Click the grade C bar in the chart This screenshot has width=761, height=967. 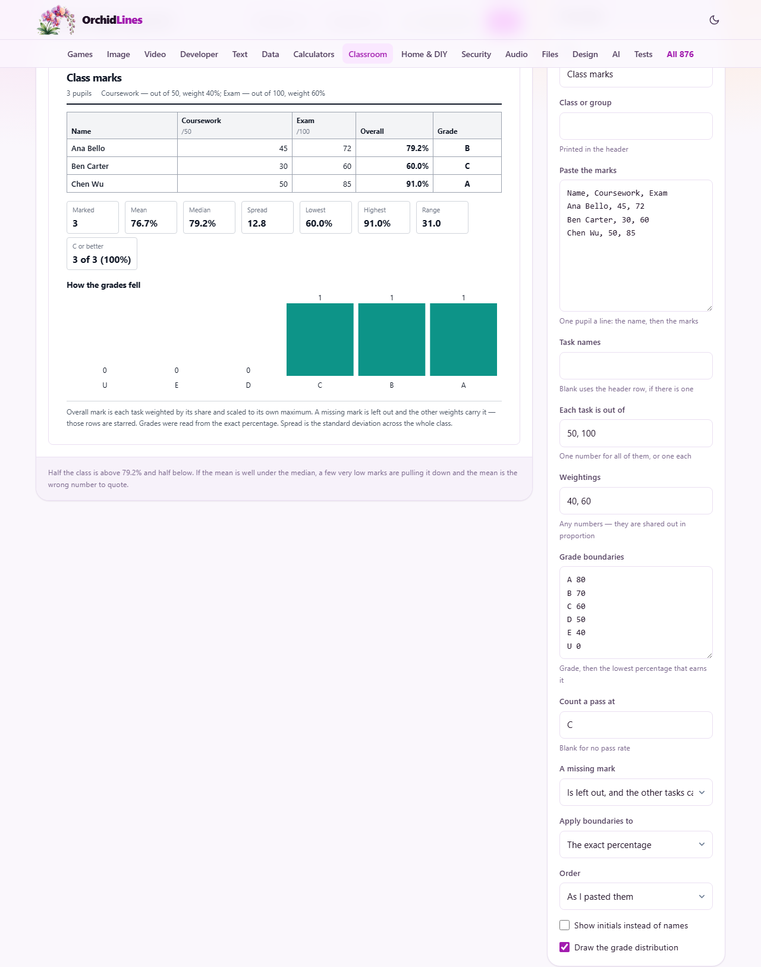[320, 340]
